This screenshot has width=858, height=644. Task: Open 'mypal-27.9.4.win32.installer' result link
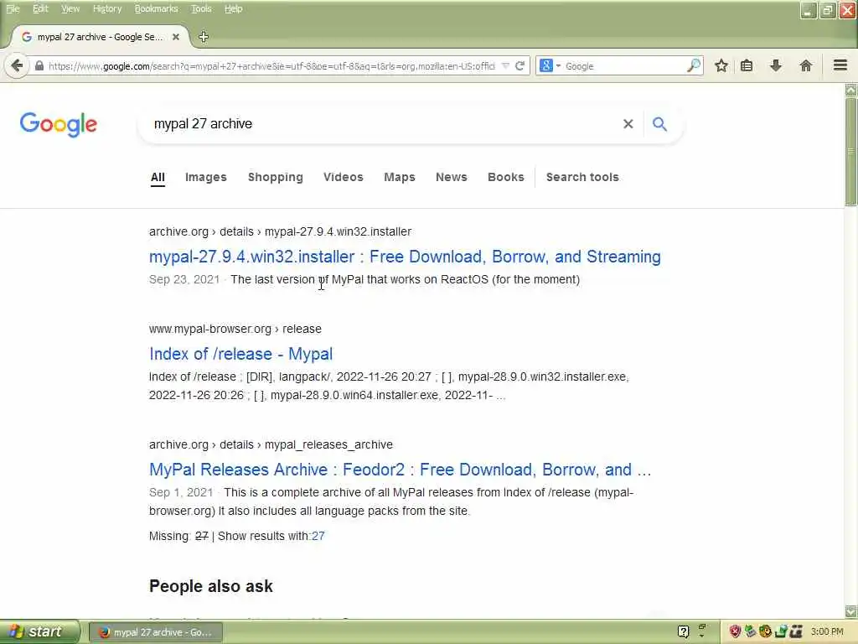(405, 257)
